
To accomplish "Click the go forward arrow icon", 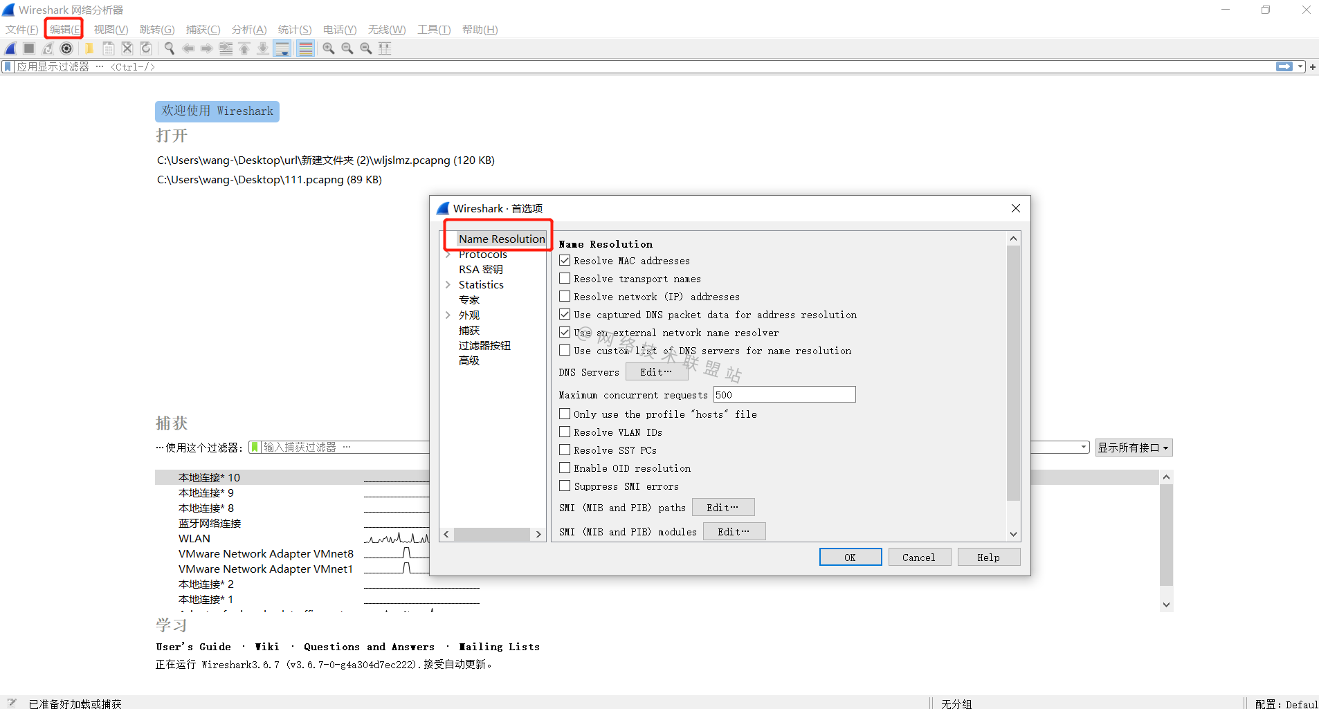I will click(206, 48).
